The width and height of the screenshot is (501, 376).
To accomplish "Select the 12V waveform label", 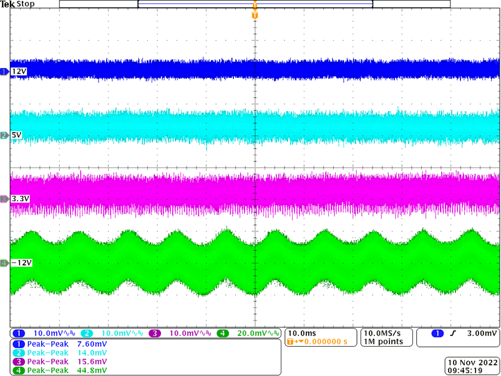I will click(19, 72).
